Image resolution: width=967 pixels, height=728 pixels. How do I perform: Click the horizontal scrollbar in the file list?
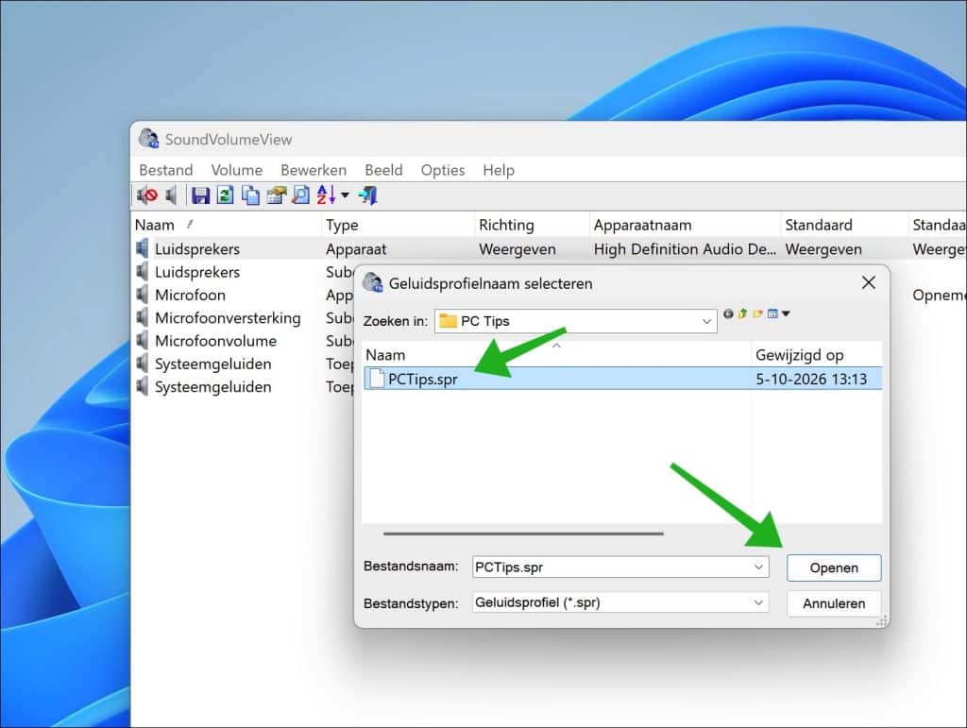click(523, 533)
